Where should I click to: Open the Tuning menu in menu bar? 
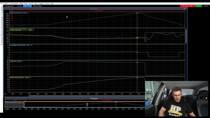coord(47,4)
